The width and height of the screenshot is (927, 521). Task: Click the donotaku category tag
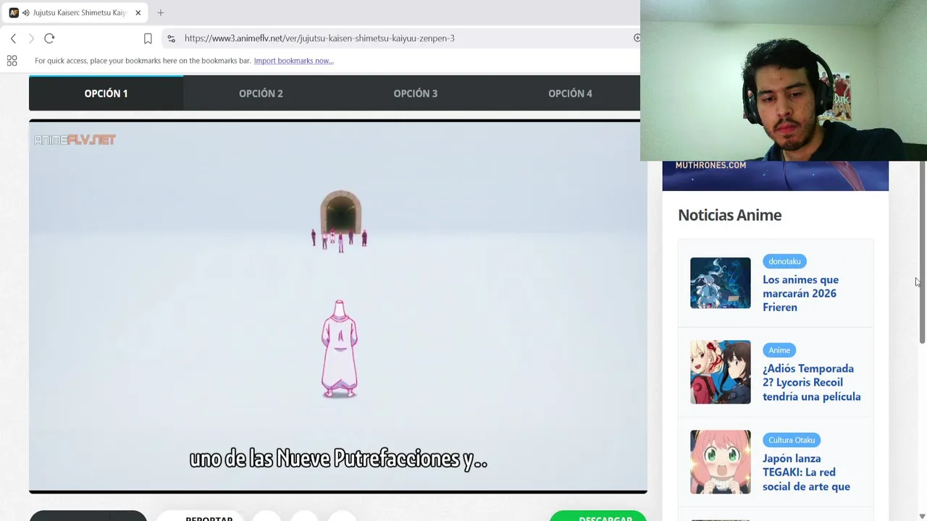[x=784, y=261]
